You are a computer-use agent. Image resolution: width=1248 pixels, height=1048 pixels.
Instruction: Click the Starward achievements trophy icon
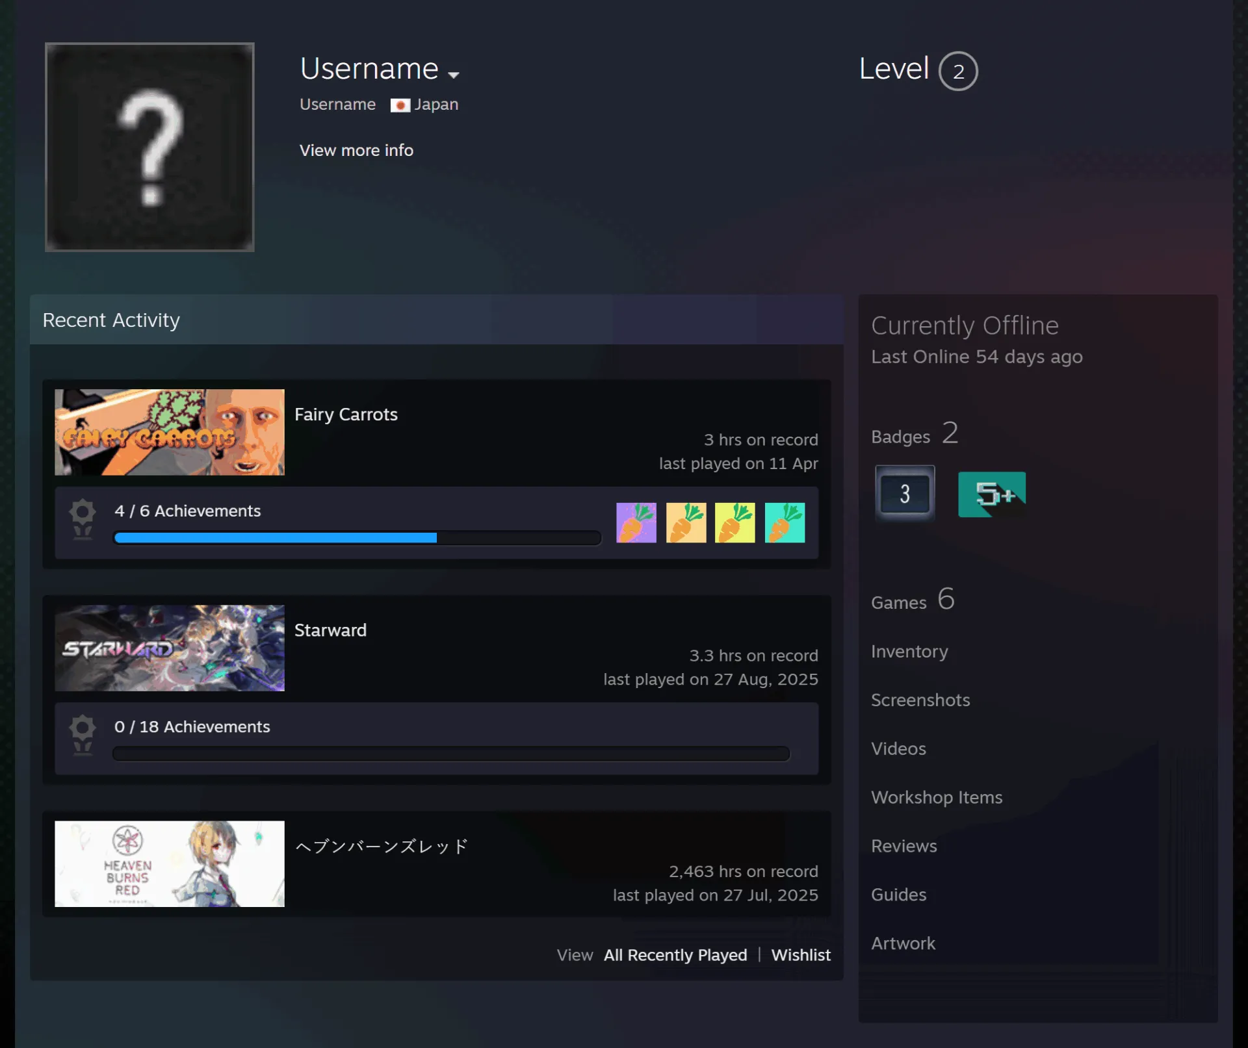[83, 735]
